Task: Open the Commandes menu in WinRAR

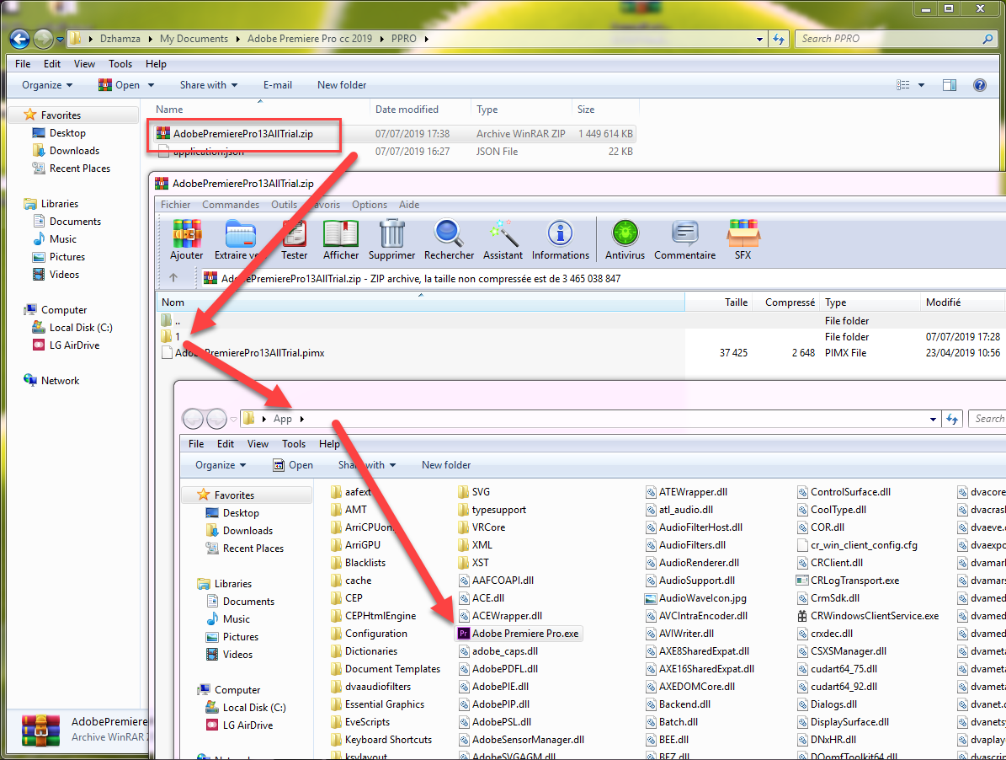Action: [231, 205]
